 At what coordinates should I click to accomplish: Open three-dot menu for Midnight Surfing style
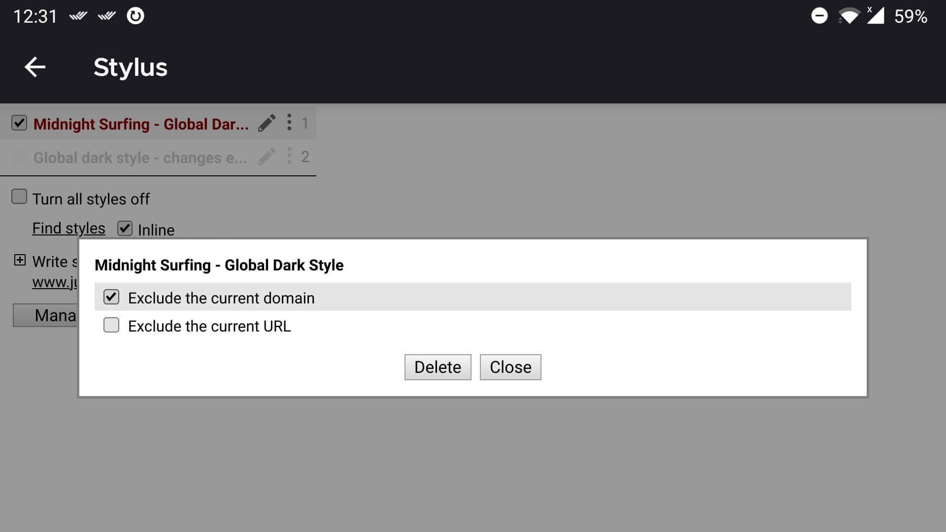coord(289,122)
